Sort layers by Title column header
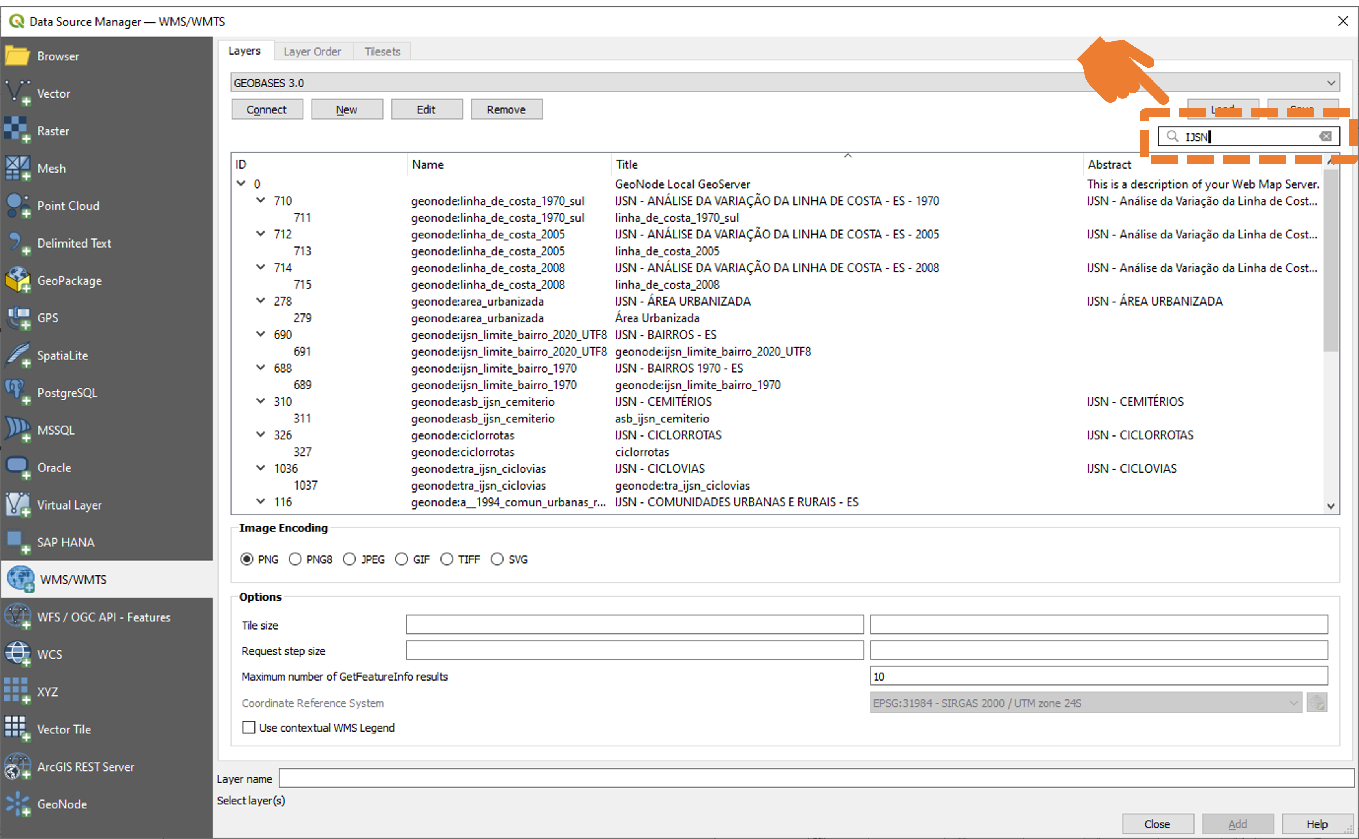Screen dimensions: 1359x839 (x=847, y=164)
